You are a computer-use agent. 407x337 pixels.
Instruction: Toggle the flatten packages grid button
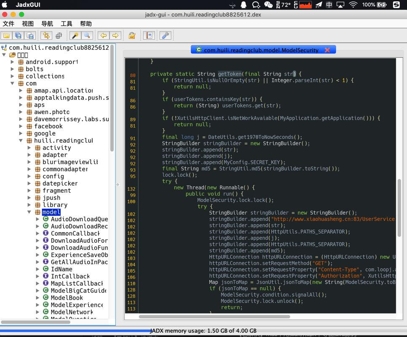tap(59, 36)
